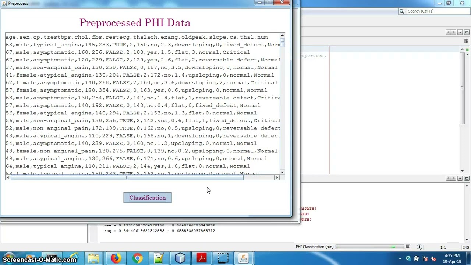Viewport: 471px width, 265px height.
Task: Click the output panel scrollbar down arrow
Action: click(467, 240)
